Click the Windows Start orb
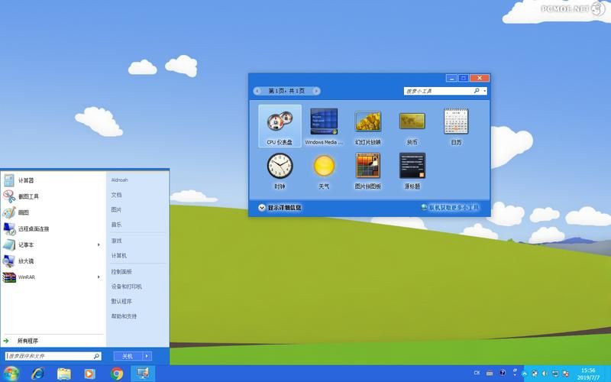The width and height of the screenshot is (611, 382). click(11, 374)
